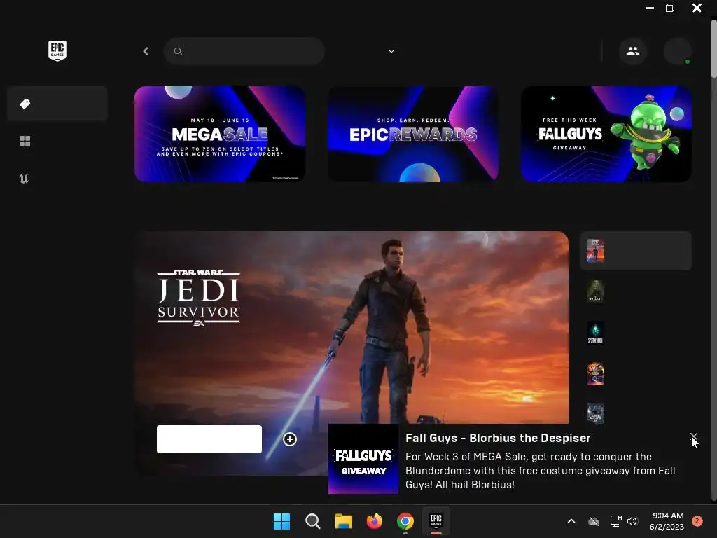This screenshot has height=538, width=717.
Task: Focus the store search field
Action: [244, 51]
